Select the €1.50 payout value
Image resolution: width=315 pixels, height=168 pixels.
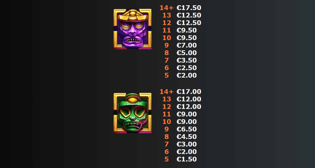[x=187, y=159]
